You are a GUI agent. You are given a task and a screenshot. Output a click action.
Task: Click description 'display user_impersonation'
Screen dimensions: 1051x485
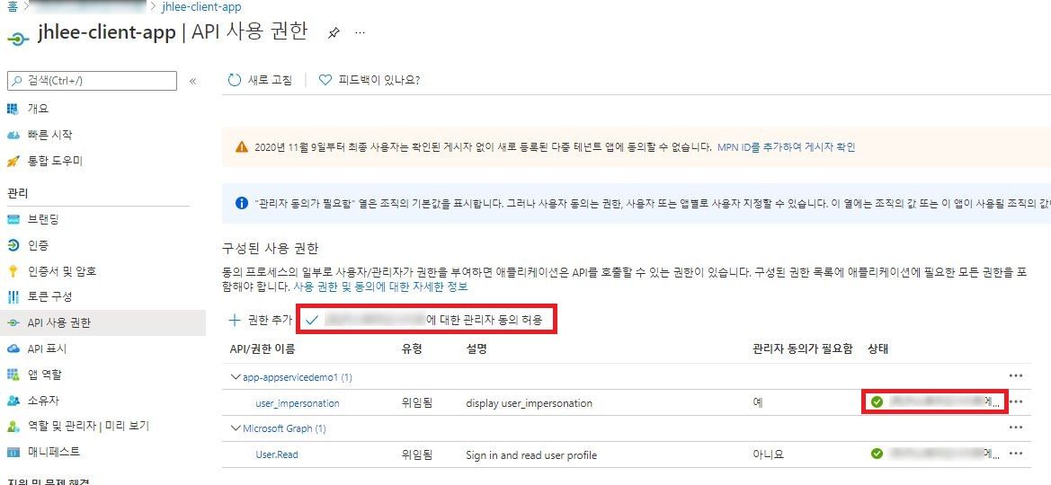529,403
